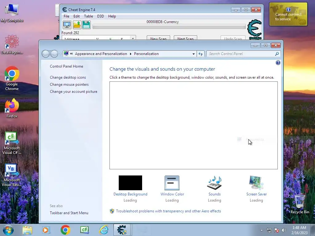Image resolution: width=315 pixels, height=236 pixels.
Task: Click Cheat Engine save floppy disk icon
Action: coord(86,25)
